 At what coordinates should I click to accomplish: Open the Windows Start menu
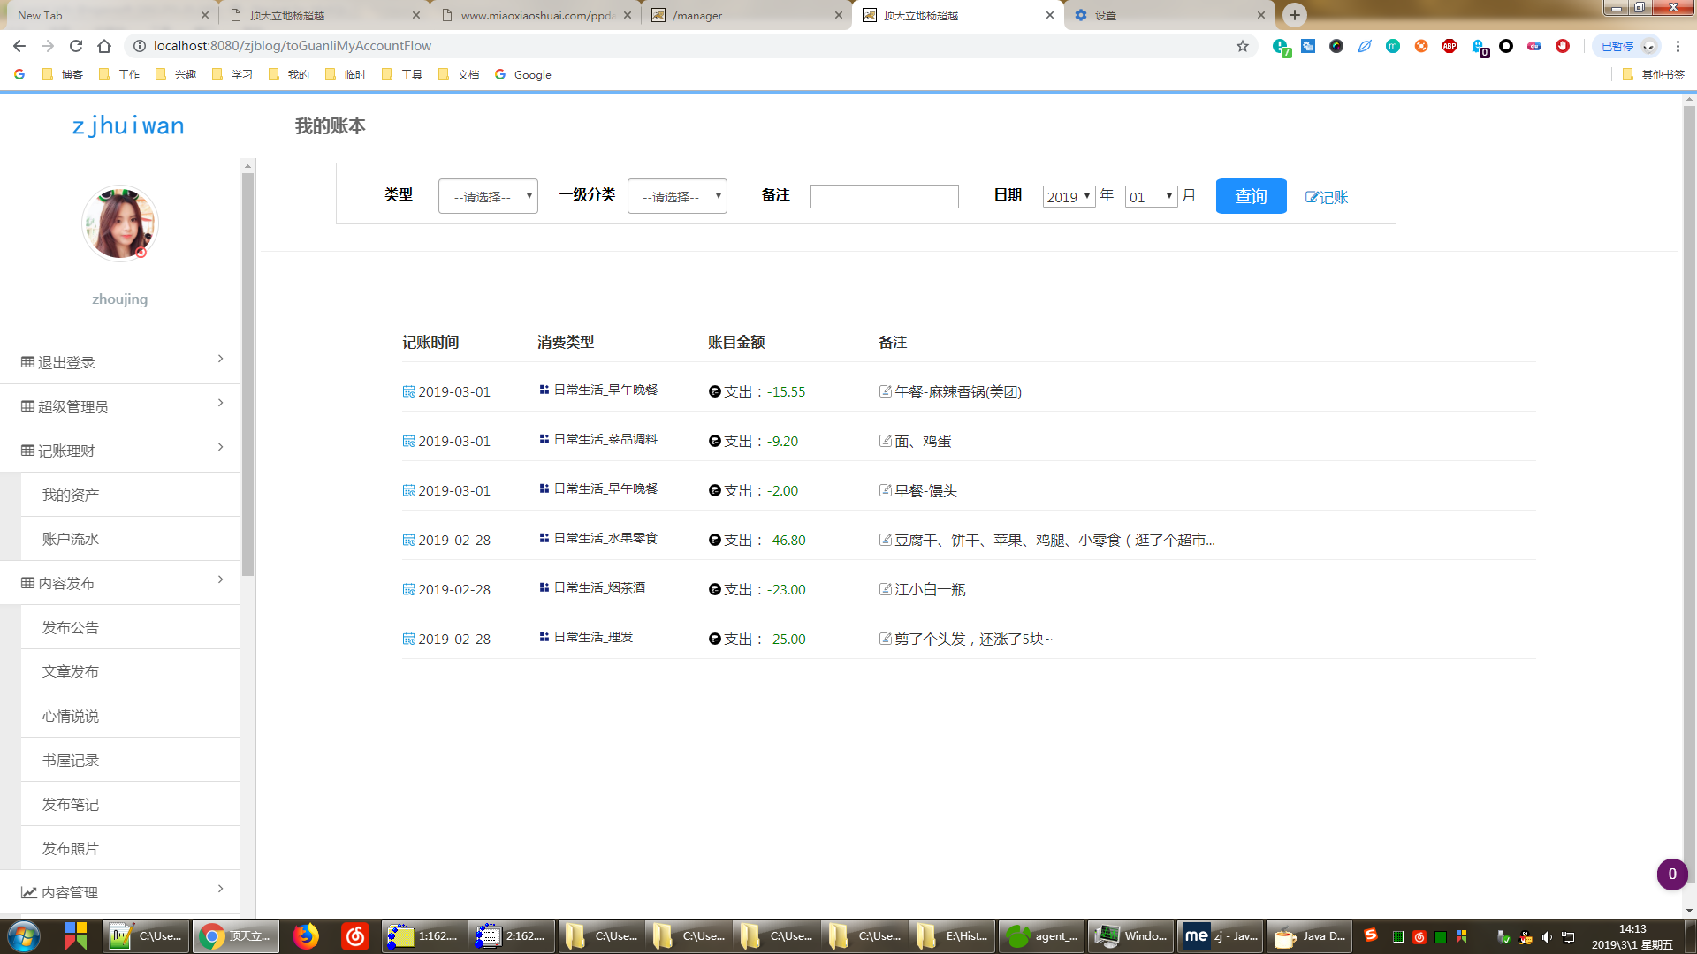(x=24, y=935)
